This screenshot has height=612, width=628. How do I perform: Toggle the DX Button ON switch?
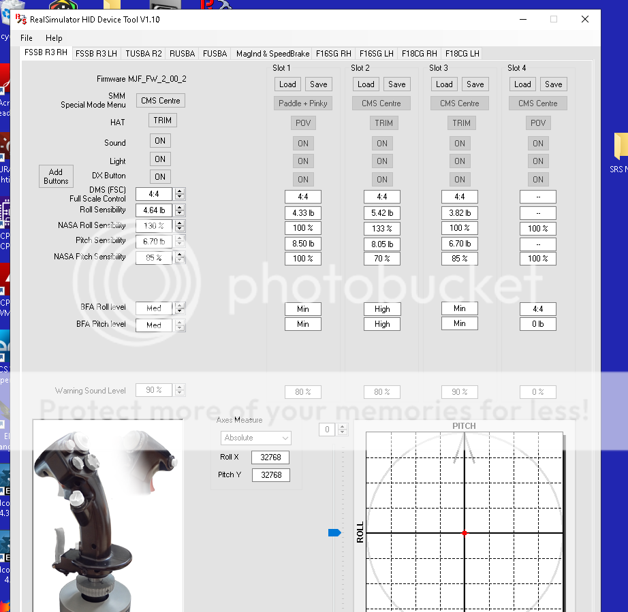(x=160, y=176)
